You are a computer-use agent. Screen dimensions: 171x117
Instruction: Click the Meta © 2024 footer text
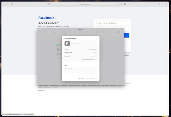pos(41,91)
